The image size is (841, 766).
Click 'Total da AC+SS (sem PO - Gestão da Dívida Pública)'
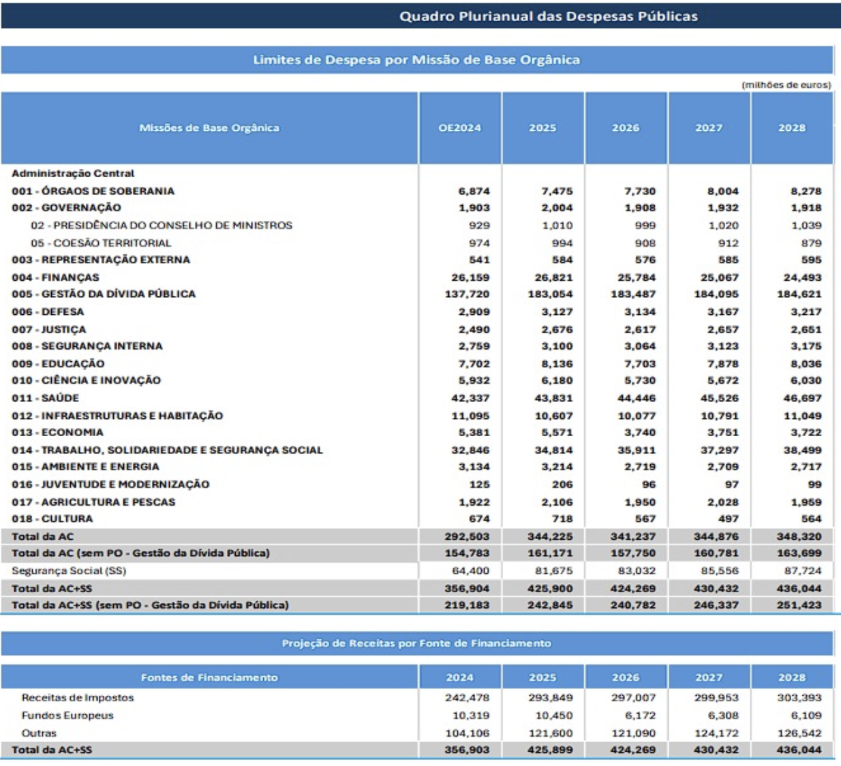150,605
